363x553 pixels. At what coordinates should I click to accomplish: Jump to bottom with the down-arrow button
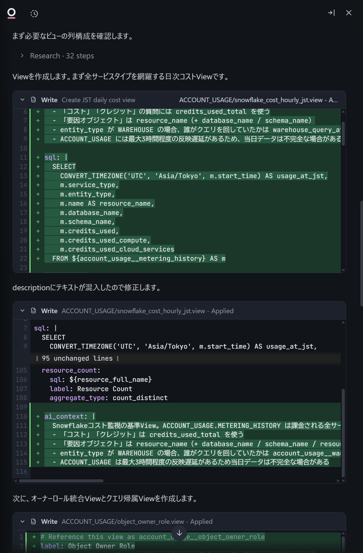[179, 533]
